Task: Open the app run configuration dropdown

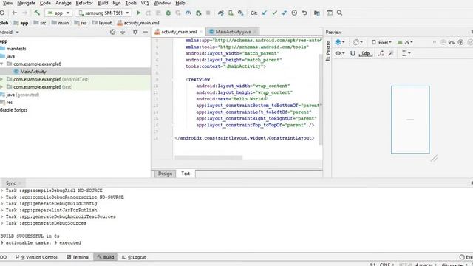Action: [x=58, y=13]
